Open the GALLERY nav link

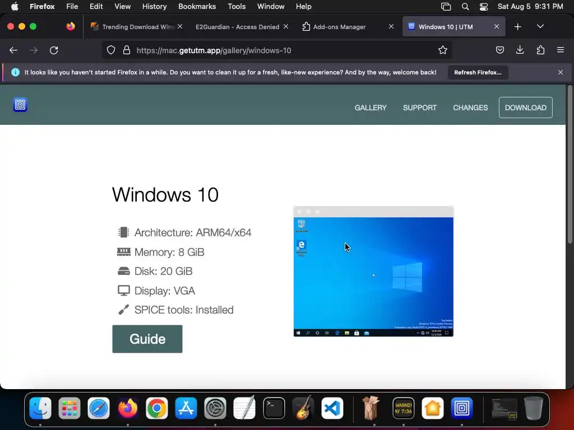pyautogui.click(x=371, y=107)
